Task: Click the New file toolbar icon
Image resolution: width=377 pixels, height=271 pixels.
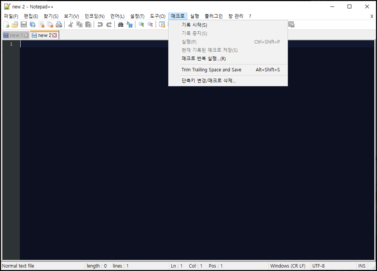Action: pos(6,24)
